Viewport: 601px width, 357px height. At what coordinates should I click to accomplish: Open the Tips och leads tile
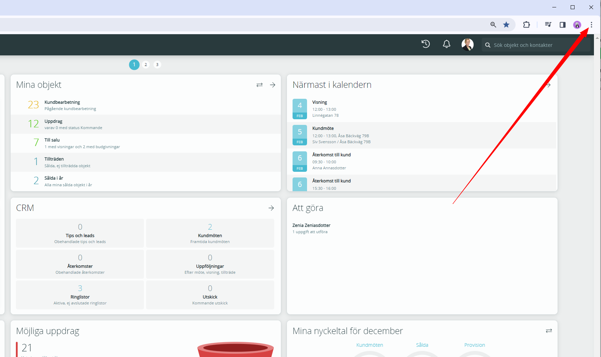(x=80, y=233)
